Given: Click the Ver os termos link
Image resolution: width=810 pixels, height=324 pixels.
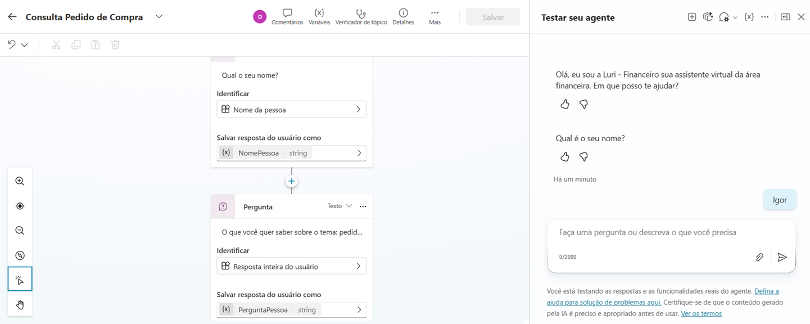Looking at the screenshot, I should click(701, 313).
